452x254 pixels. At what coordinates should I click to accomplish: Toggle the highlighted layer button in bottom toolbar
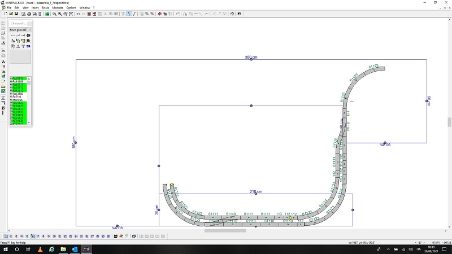click(x=33, y=236)
